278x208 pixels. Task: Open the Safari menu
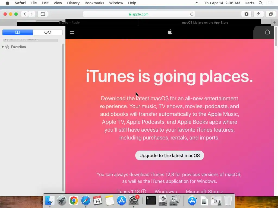pyautogui.click(x=20, y=3)
